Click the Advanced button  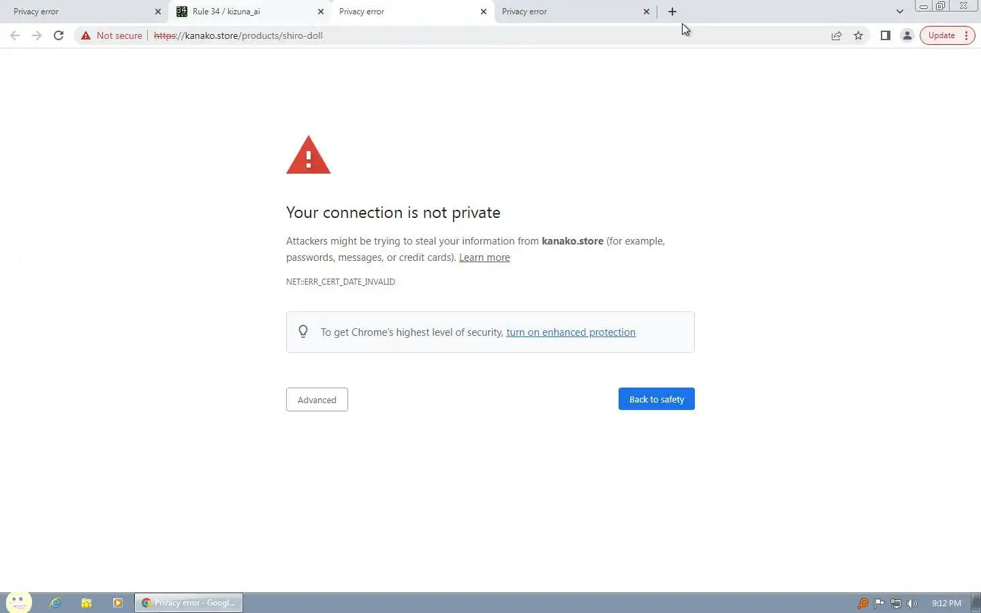point(317,400)
